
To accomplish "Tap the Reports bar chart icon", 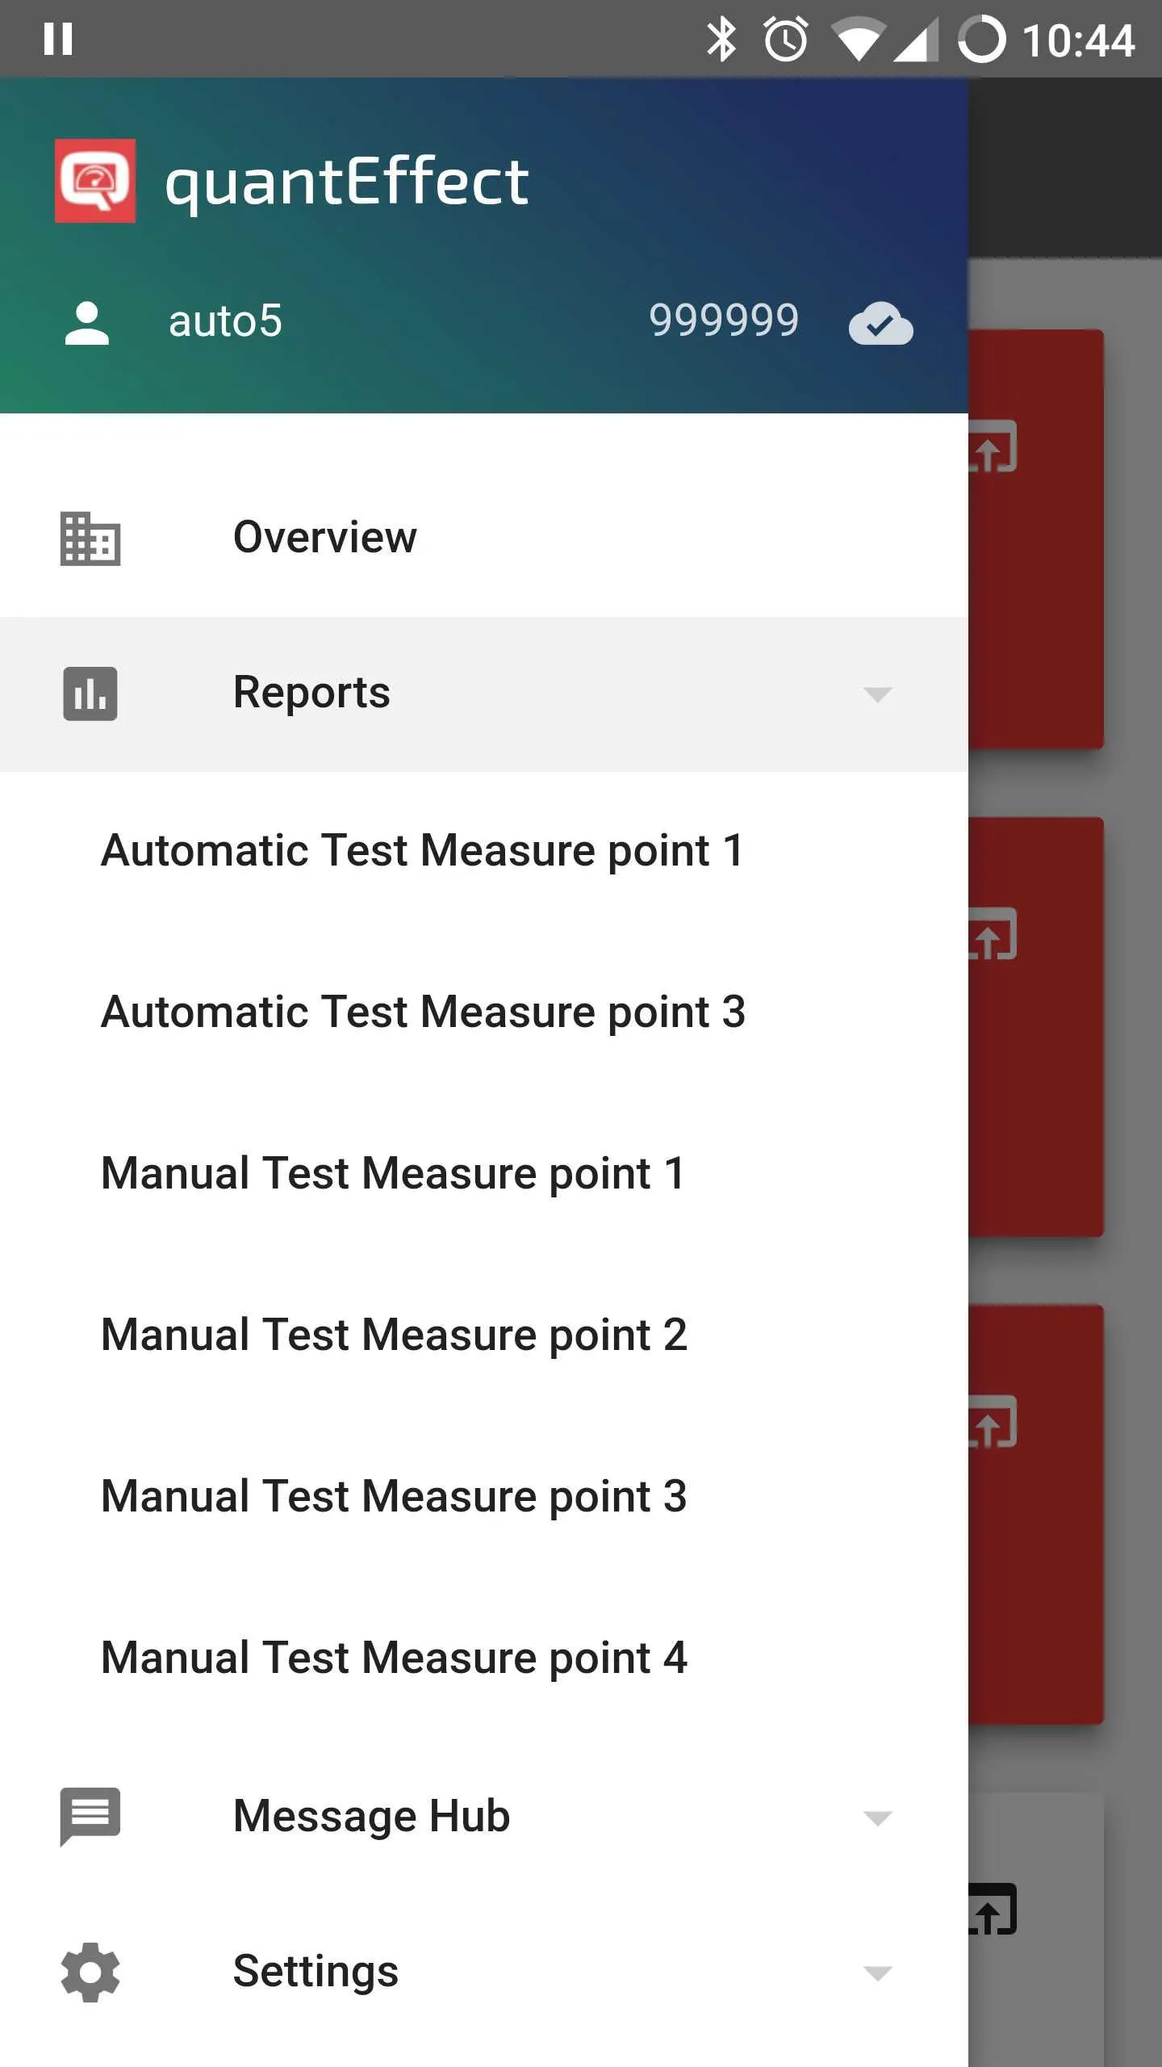I will pos(90,694).
